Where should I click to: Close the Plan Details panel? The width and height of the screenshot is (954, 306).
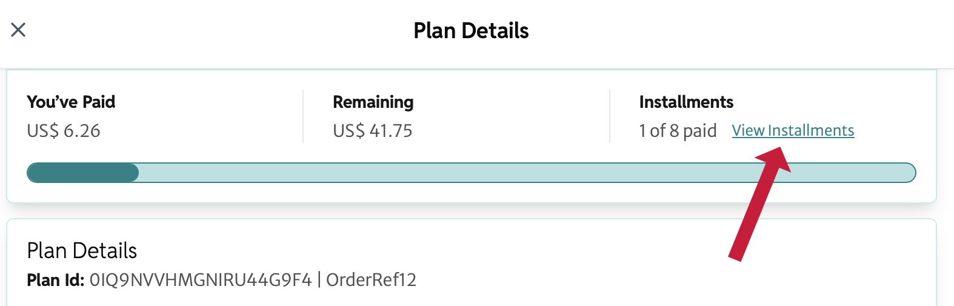pos(18,30)
